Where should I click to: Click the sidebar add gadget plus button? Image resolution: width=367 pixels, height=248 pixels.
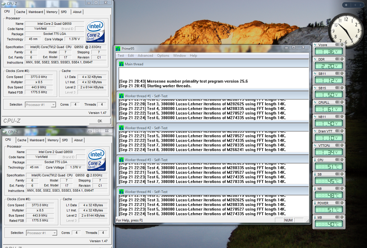coord(346,5)
